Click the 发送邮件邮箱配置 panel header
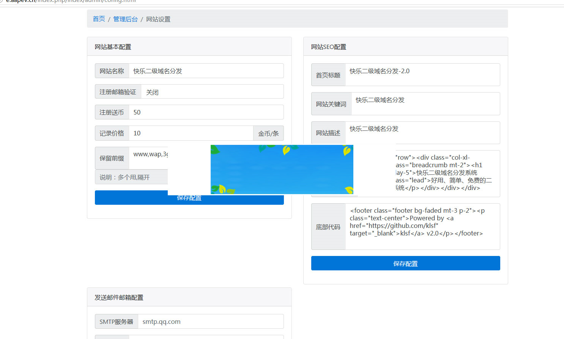 120,297
